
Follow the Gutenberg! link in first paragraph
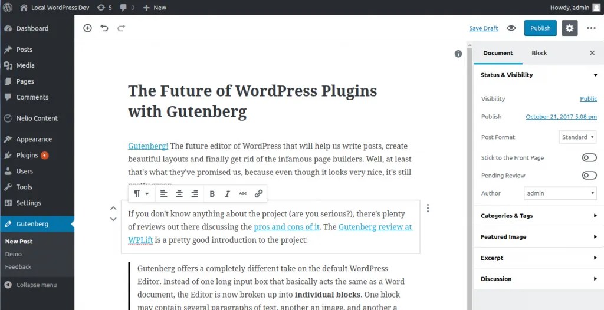[x=148, y=146]
